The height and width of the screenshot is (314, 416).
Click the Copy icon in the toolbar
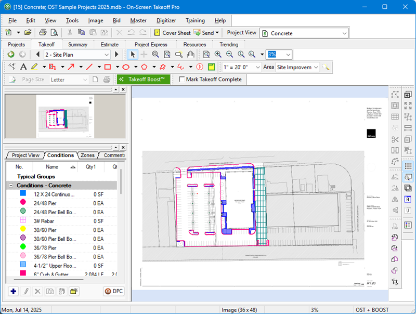click(81, 32)
